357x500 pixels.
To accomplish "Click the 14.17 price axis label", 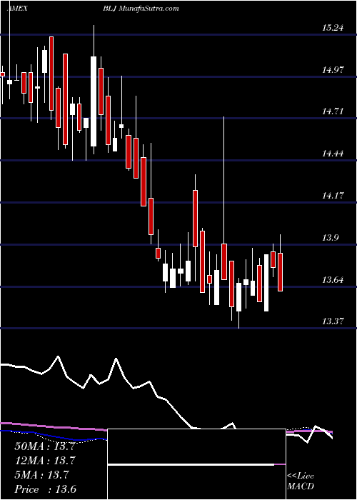I will coord(333,196).
